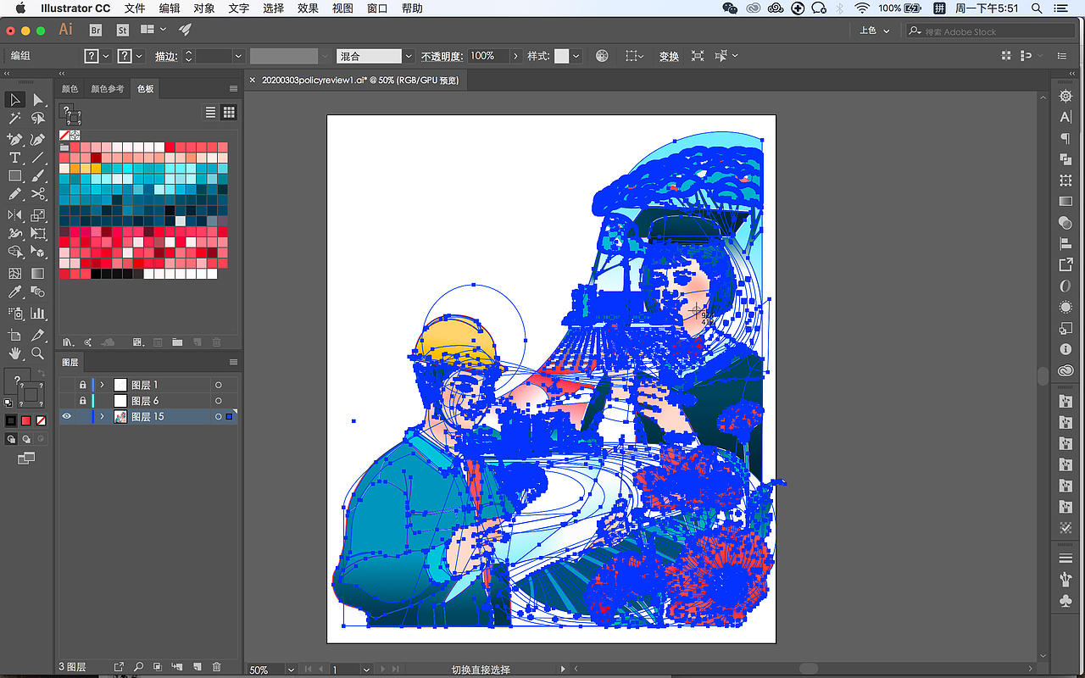Click the 不透明度 opacity label link
Viewport: 1085px width, 678px height.
point(442,56)
